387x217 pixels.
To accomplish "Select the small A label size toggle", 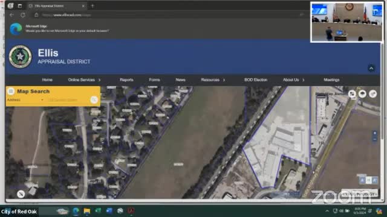I will pyautogui.click(x=362, y=180).
